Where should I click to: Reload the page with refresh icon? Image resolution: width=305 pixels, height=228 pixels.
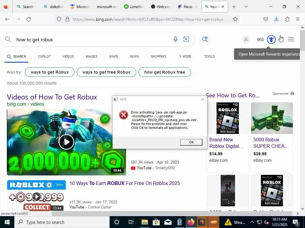29,19
